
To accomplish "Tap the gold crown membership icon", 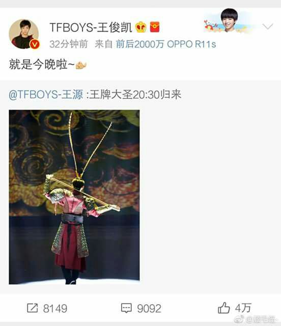I will (141, 27).
